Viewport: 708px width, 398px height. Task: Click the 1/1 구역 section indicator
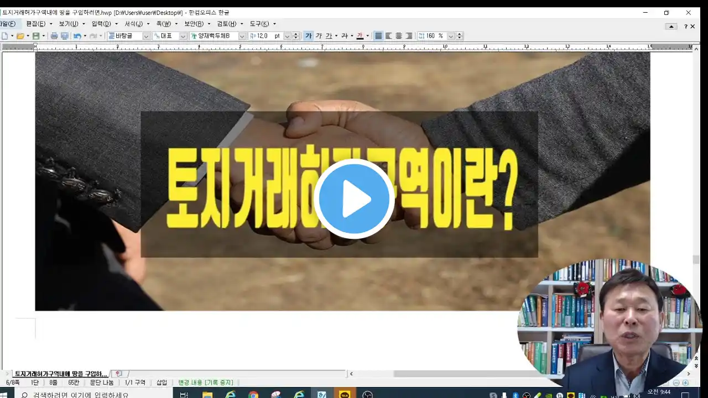136,383
